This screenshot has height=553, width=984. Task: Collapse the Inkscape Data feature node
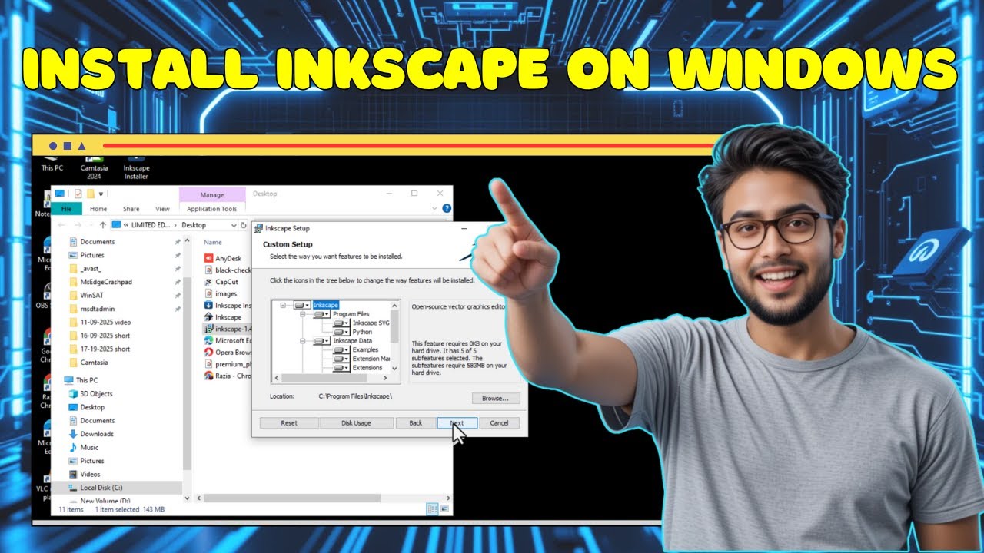coord(303,340)
